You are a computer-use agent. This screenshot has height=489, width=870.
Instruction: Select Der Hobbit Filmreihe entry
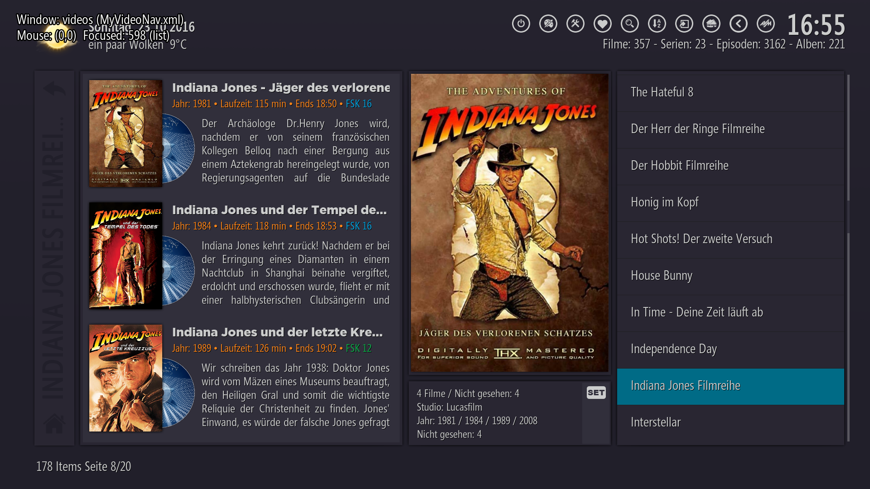click(730, 166)
